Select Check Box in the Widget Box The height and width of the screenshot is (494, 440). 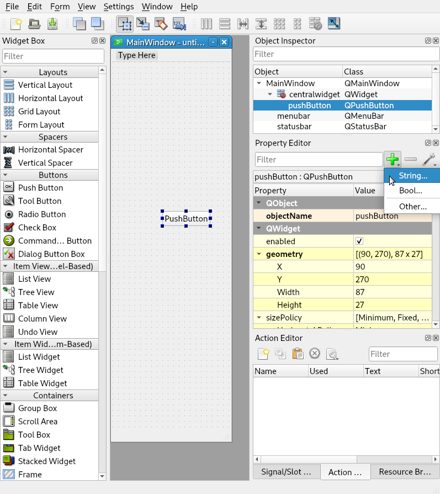tap(37, 228)
